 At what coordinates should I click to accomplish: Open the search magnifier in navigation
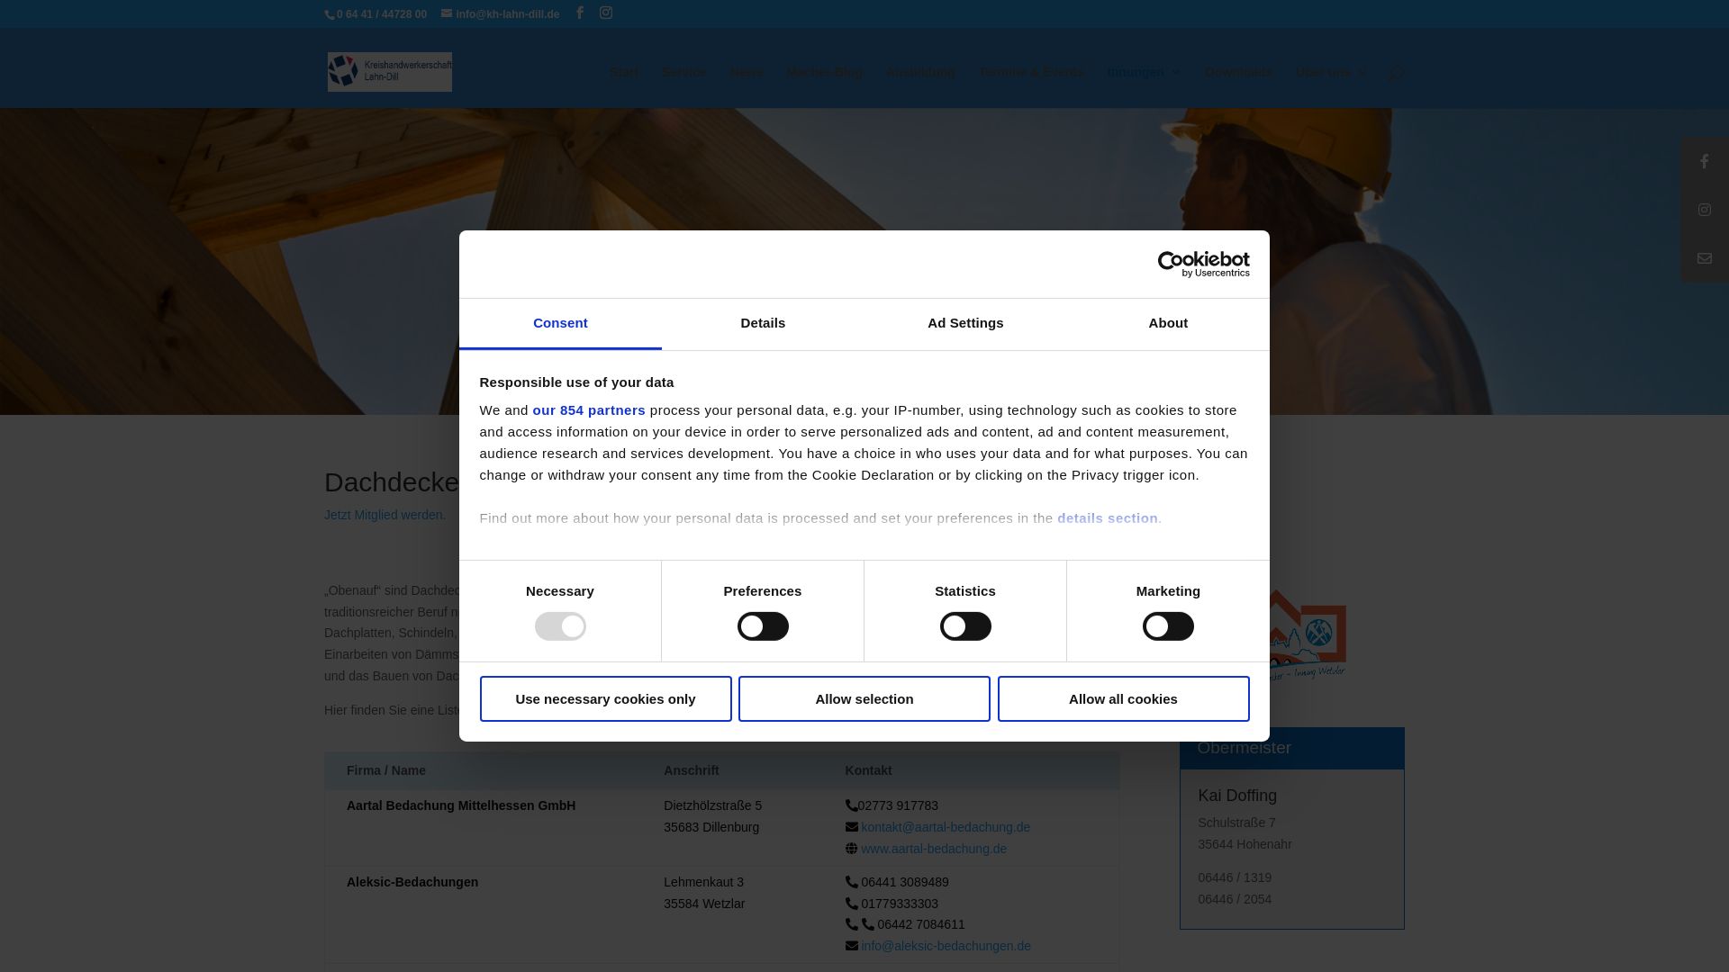[1396, 73]
